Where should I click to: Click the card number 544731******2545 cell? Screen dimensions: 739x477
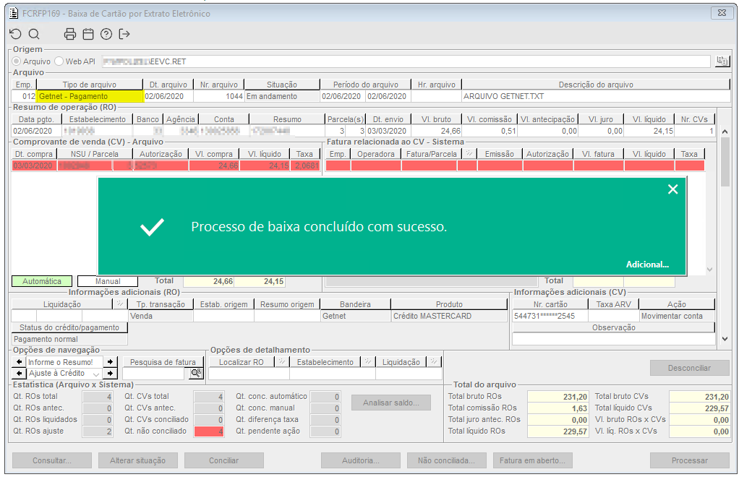[x=550, y=316]
